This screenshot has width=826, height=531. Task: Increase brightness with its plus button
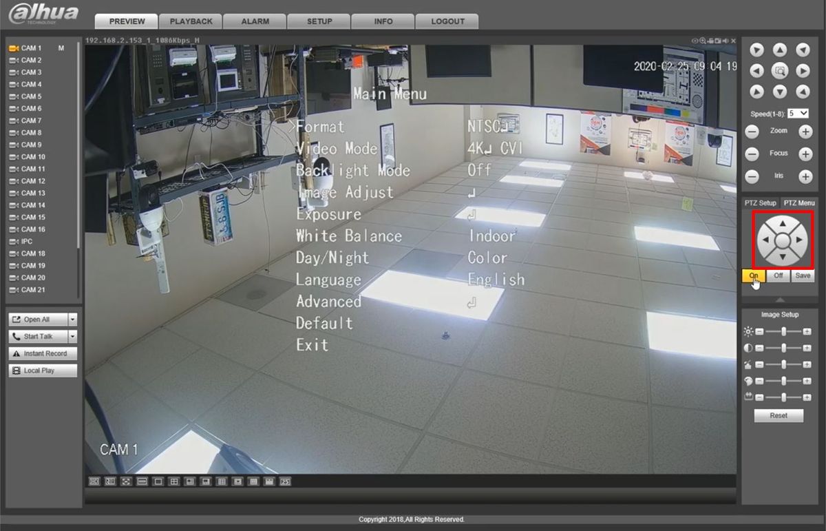pyautogui.click(x=807, y=331)
